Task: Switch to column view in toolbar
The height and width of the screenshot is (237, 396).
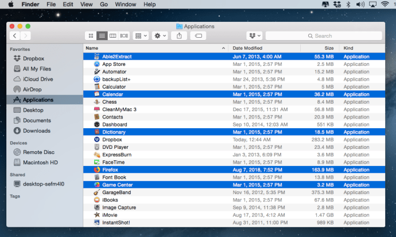Action: (112, 35)
